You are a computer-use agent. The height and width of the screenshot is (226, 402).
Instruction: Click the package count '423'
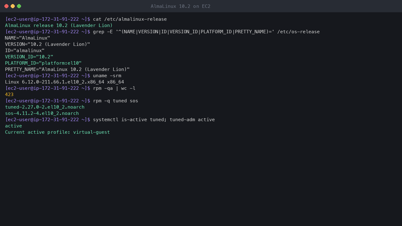point(9,94)
